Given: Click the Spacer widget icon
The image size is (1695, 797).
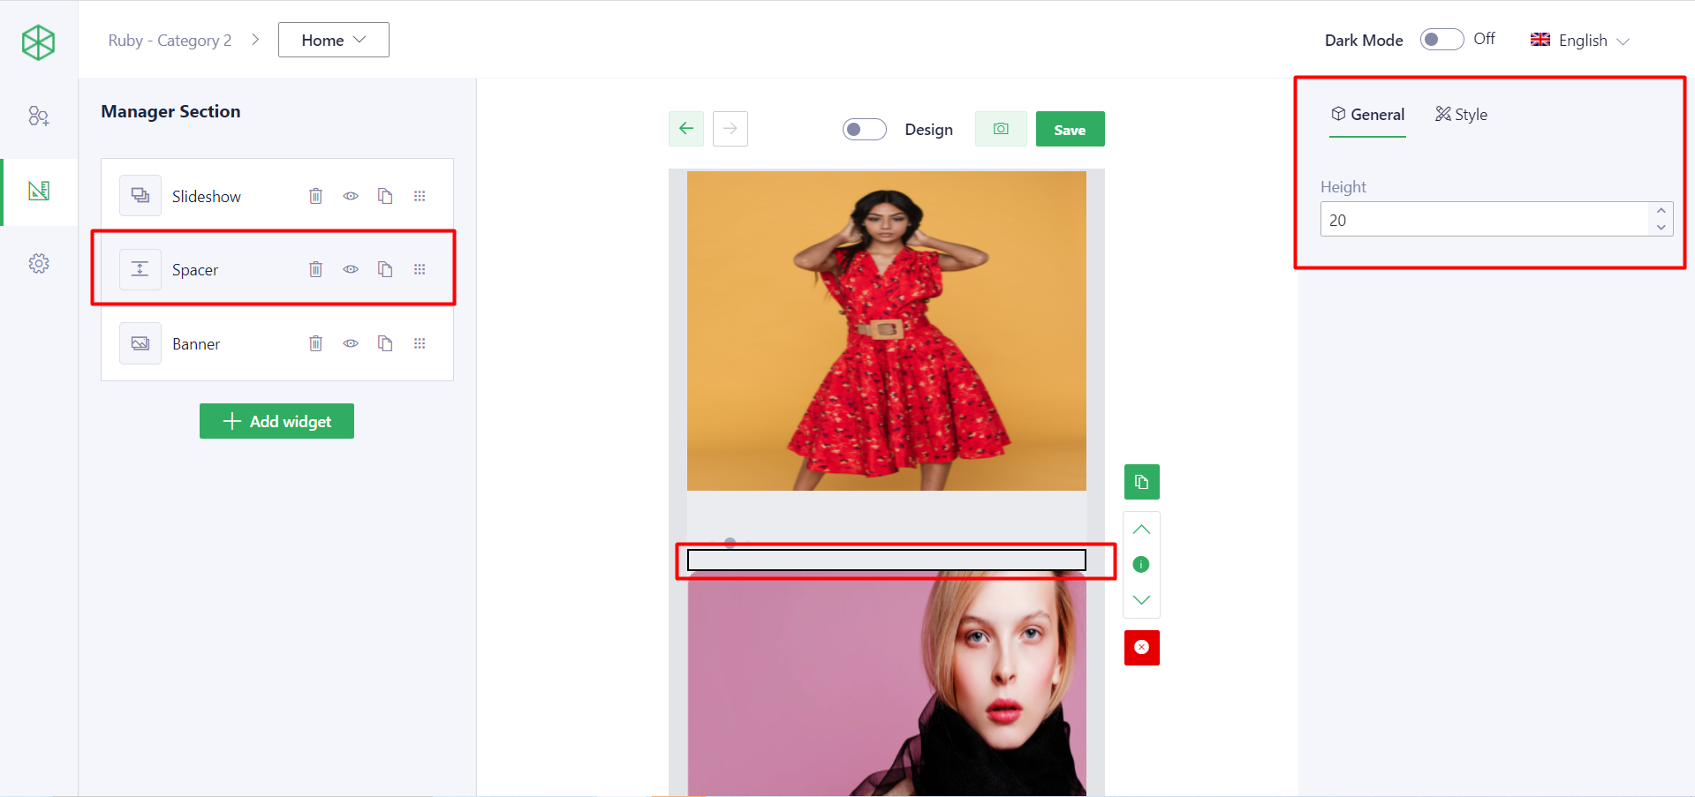Looking at the screenshot, I should (140, 269).
